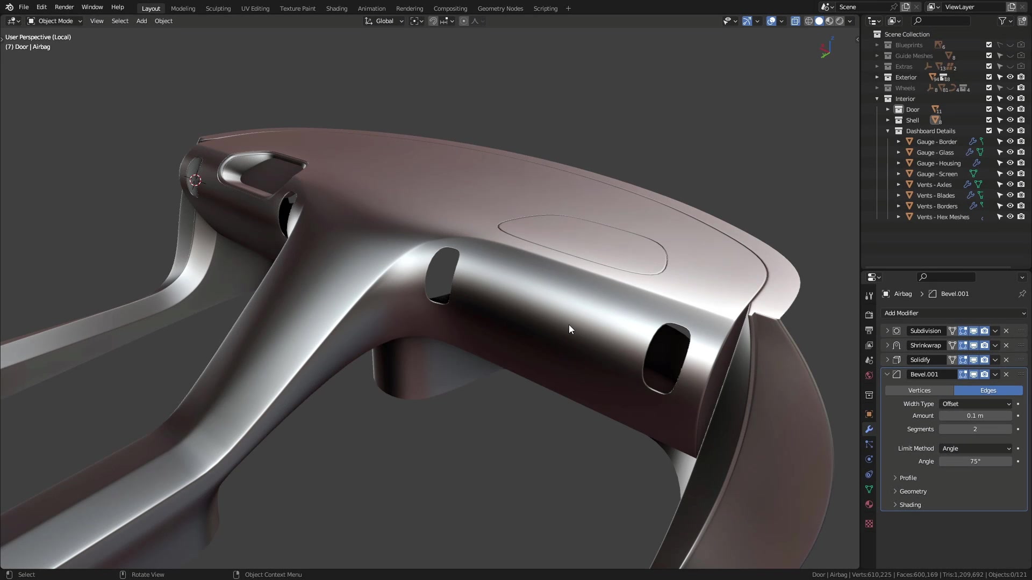The width and height of the screenshot is (1032, 580).
Task: Open the Render menu
Action: coord(64,7)
